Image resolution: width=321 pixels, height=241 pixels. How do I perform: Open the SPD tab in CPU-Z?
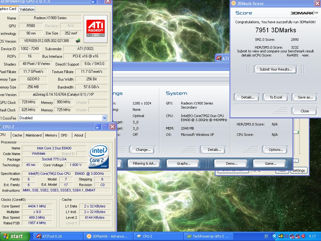click(x=64, y=135)
